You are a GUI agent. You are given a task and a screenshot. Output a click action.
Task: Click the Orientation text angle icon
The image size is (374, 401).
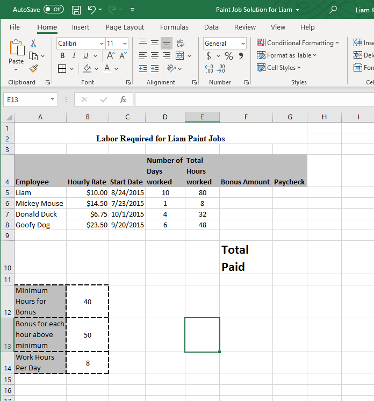click(x=171, y=68)
